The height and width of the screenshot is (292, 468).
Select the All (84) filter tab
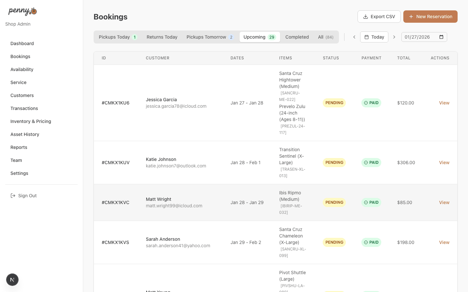(x=325, y=37)
